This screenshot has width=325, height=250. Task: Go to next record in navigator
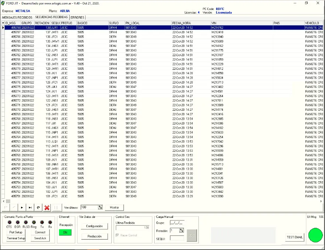pyautogui.click(x=22, y=208)
